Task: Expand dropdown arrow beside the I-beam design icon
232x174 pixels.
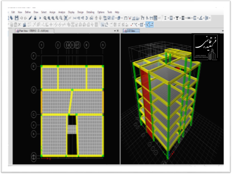Action: (168, 18)
